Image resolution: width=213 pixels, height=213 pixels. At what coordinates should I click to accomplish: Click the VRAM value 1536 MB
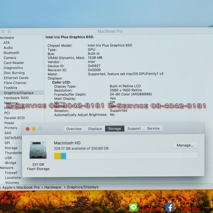[x=95, y=58]
